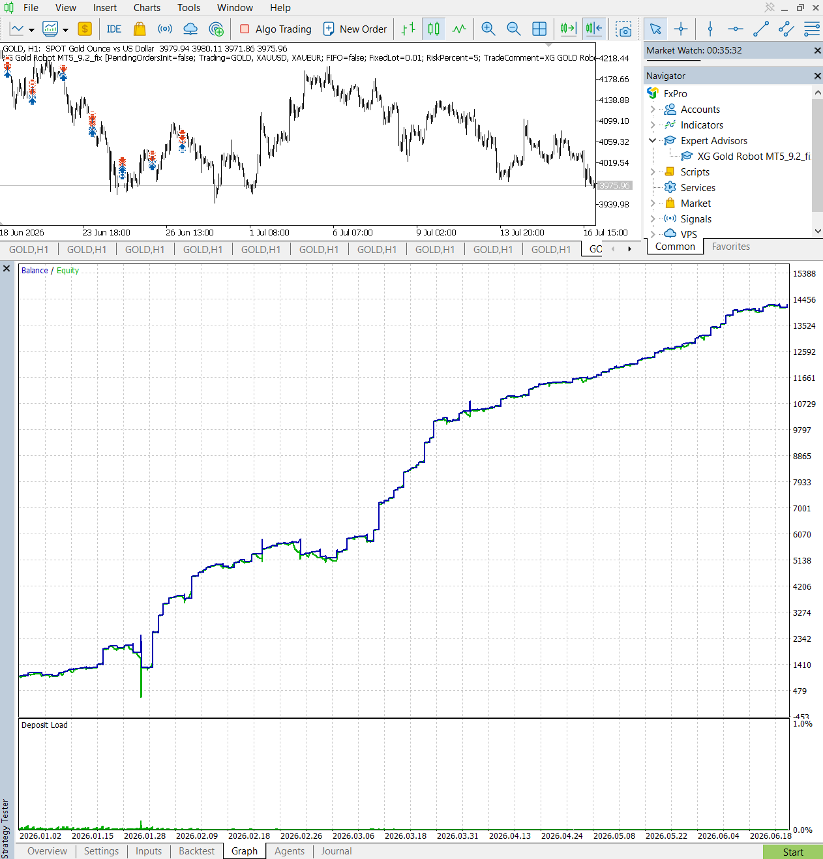The height and width of the screenshot is (859, 823).
Task: Expand the Market tree node
Action: [653, 203]
